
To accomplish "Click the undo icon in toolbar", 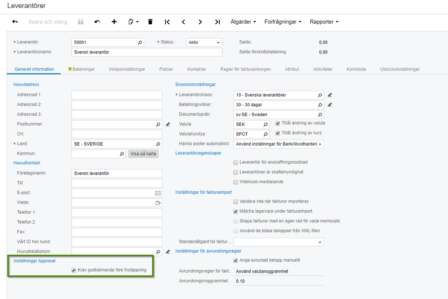I will click(x=97, y=22).
